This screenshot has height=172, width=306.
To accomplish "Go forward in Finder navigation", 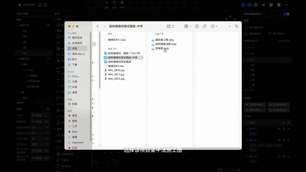I will pos(104,26).
